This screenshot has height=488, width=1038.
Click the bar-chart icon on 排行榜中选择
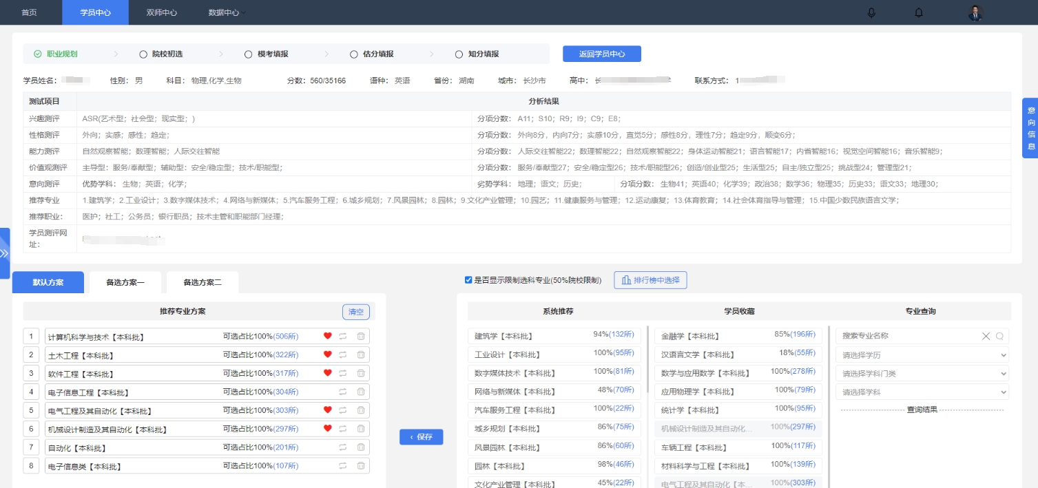point(627,279)
